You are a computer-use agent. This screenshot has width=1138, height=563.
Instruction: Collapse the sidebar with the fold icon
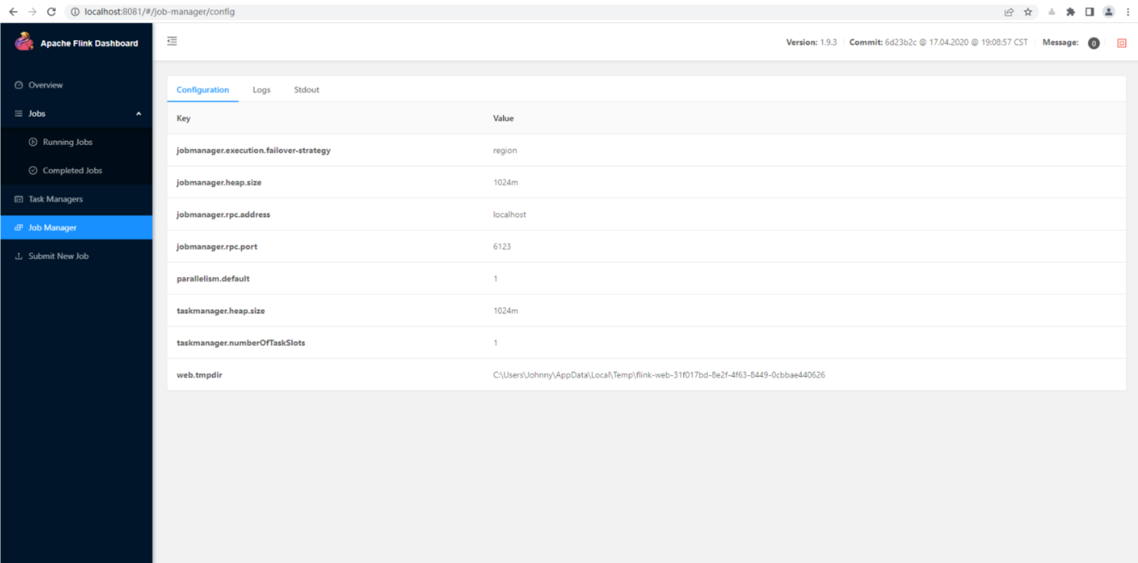(x=172, y=41)
